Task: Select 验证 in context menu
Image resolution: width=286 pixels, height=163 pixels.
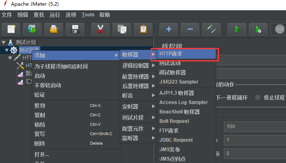Action: click(x=76, y=95)
